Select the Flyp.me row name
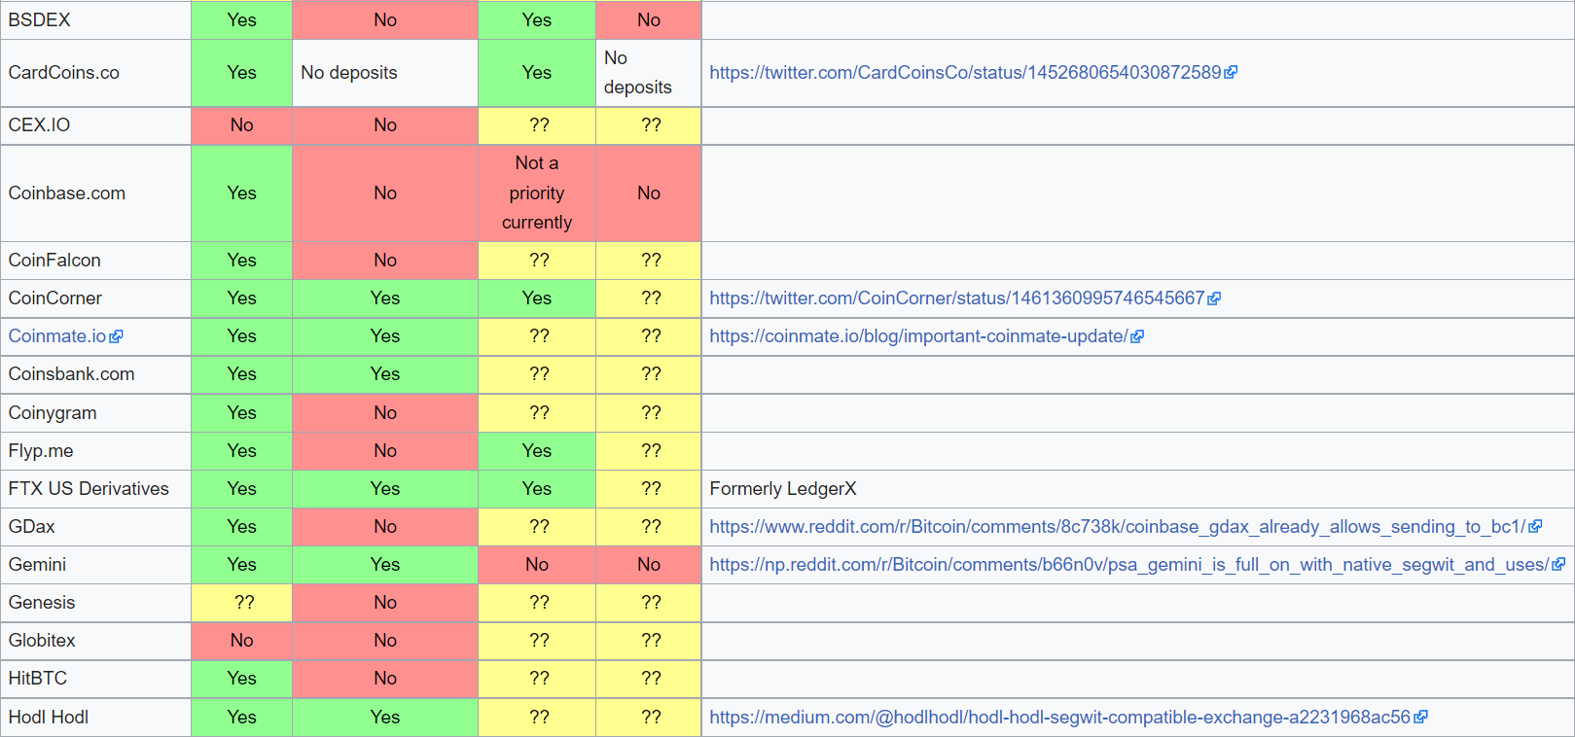Image resolution: width=1575 pixels, height=737 pixels. [x=41, y=451]
